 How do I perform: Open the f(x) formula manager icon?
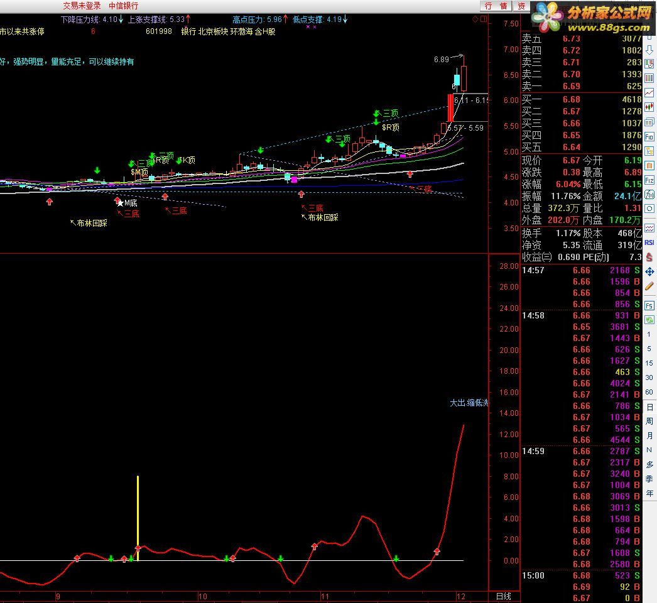pos(649,195)
